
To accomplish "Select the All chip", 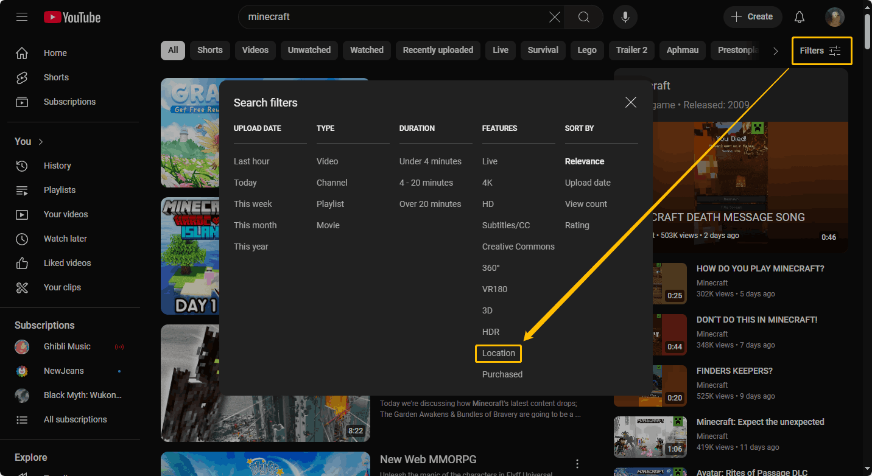I will [173, 50].
